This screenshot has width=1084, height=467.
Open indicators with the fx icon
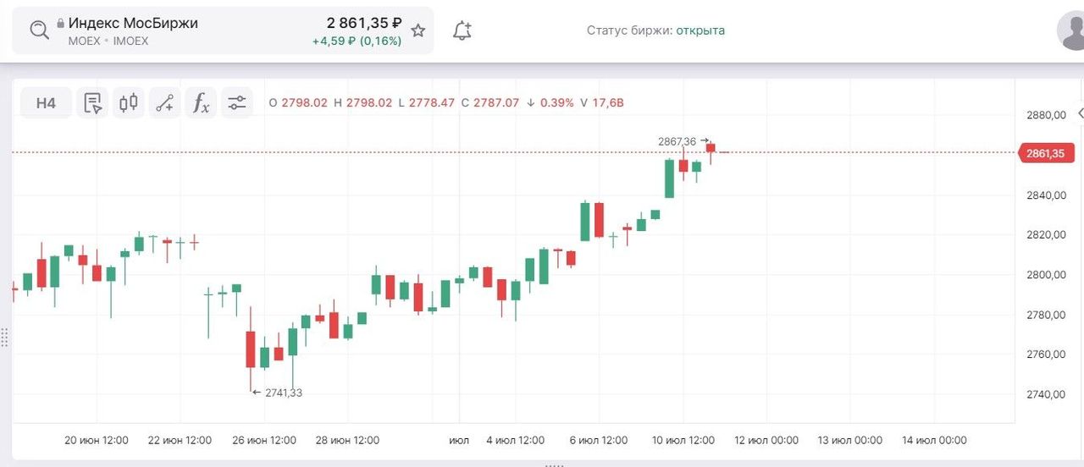coord(201,103)
